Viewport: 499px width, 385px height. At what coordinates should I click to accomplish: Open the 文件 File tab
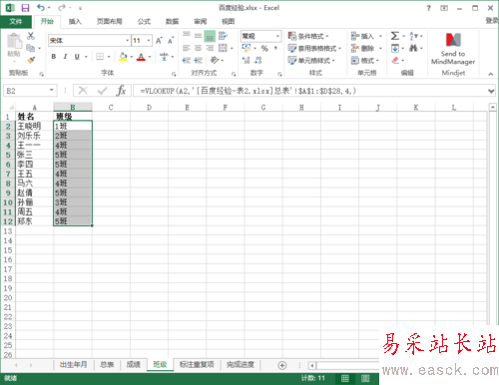tap(16, 22)
